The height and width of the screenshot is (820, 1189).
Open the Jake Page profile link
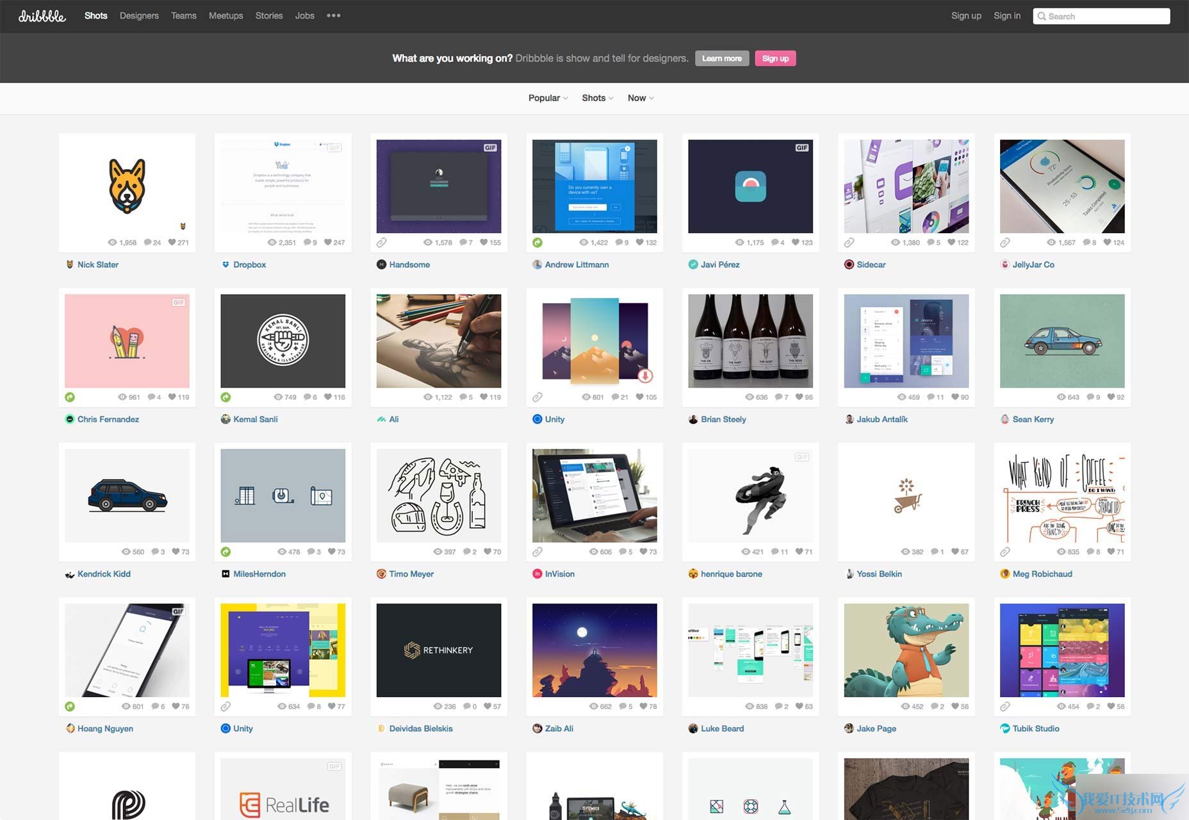tap(876, 728)
